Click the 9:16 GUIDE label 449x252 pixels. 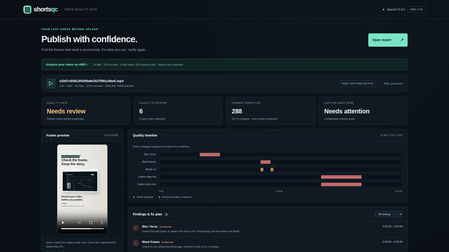(111, 135)
